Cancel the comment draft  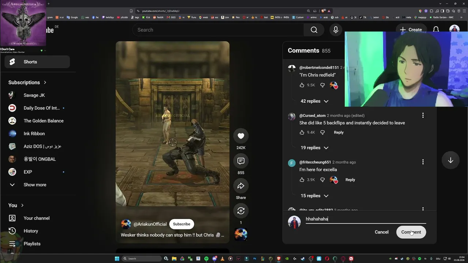[381, 232]
